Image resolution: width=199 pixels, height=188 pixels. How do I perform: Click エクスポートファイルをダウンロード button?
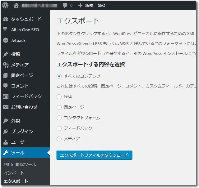(x=94, y=155)
